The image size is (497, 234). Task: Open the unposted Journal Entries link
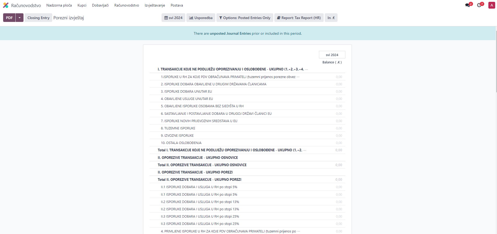230,33
